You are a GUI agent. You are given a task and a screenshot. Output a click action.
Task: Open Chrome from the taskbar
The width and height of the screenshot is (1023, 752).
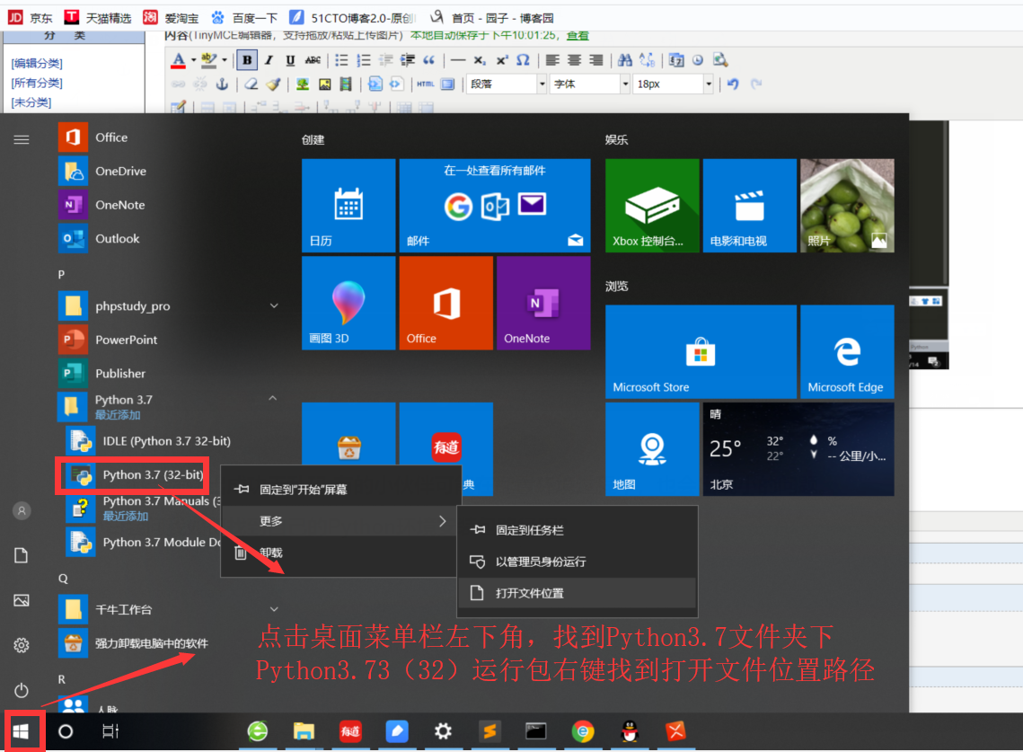(x=583, y=731)
